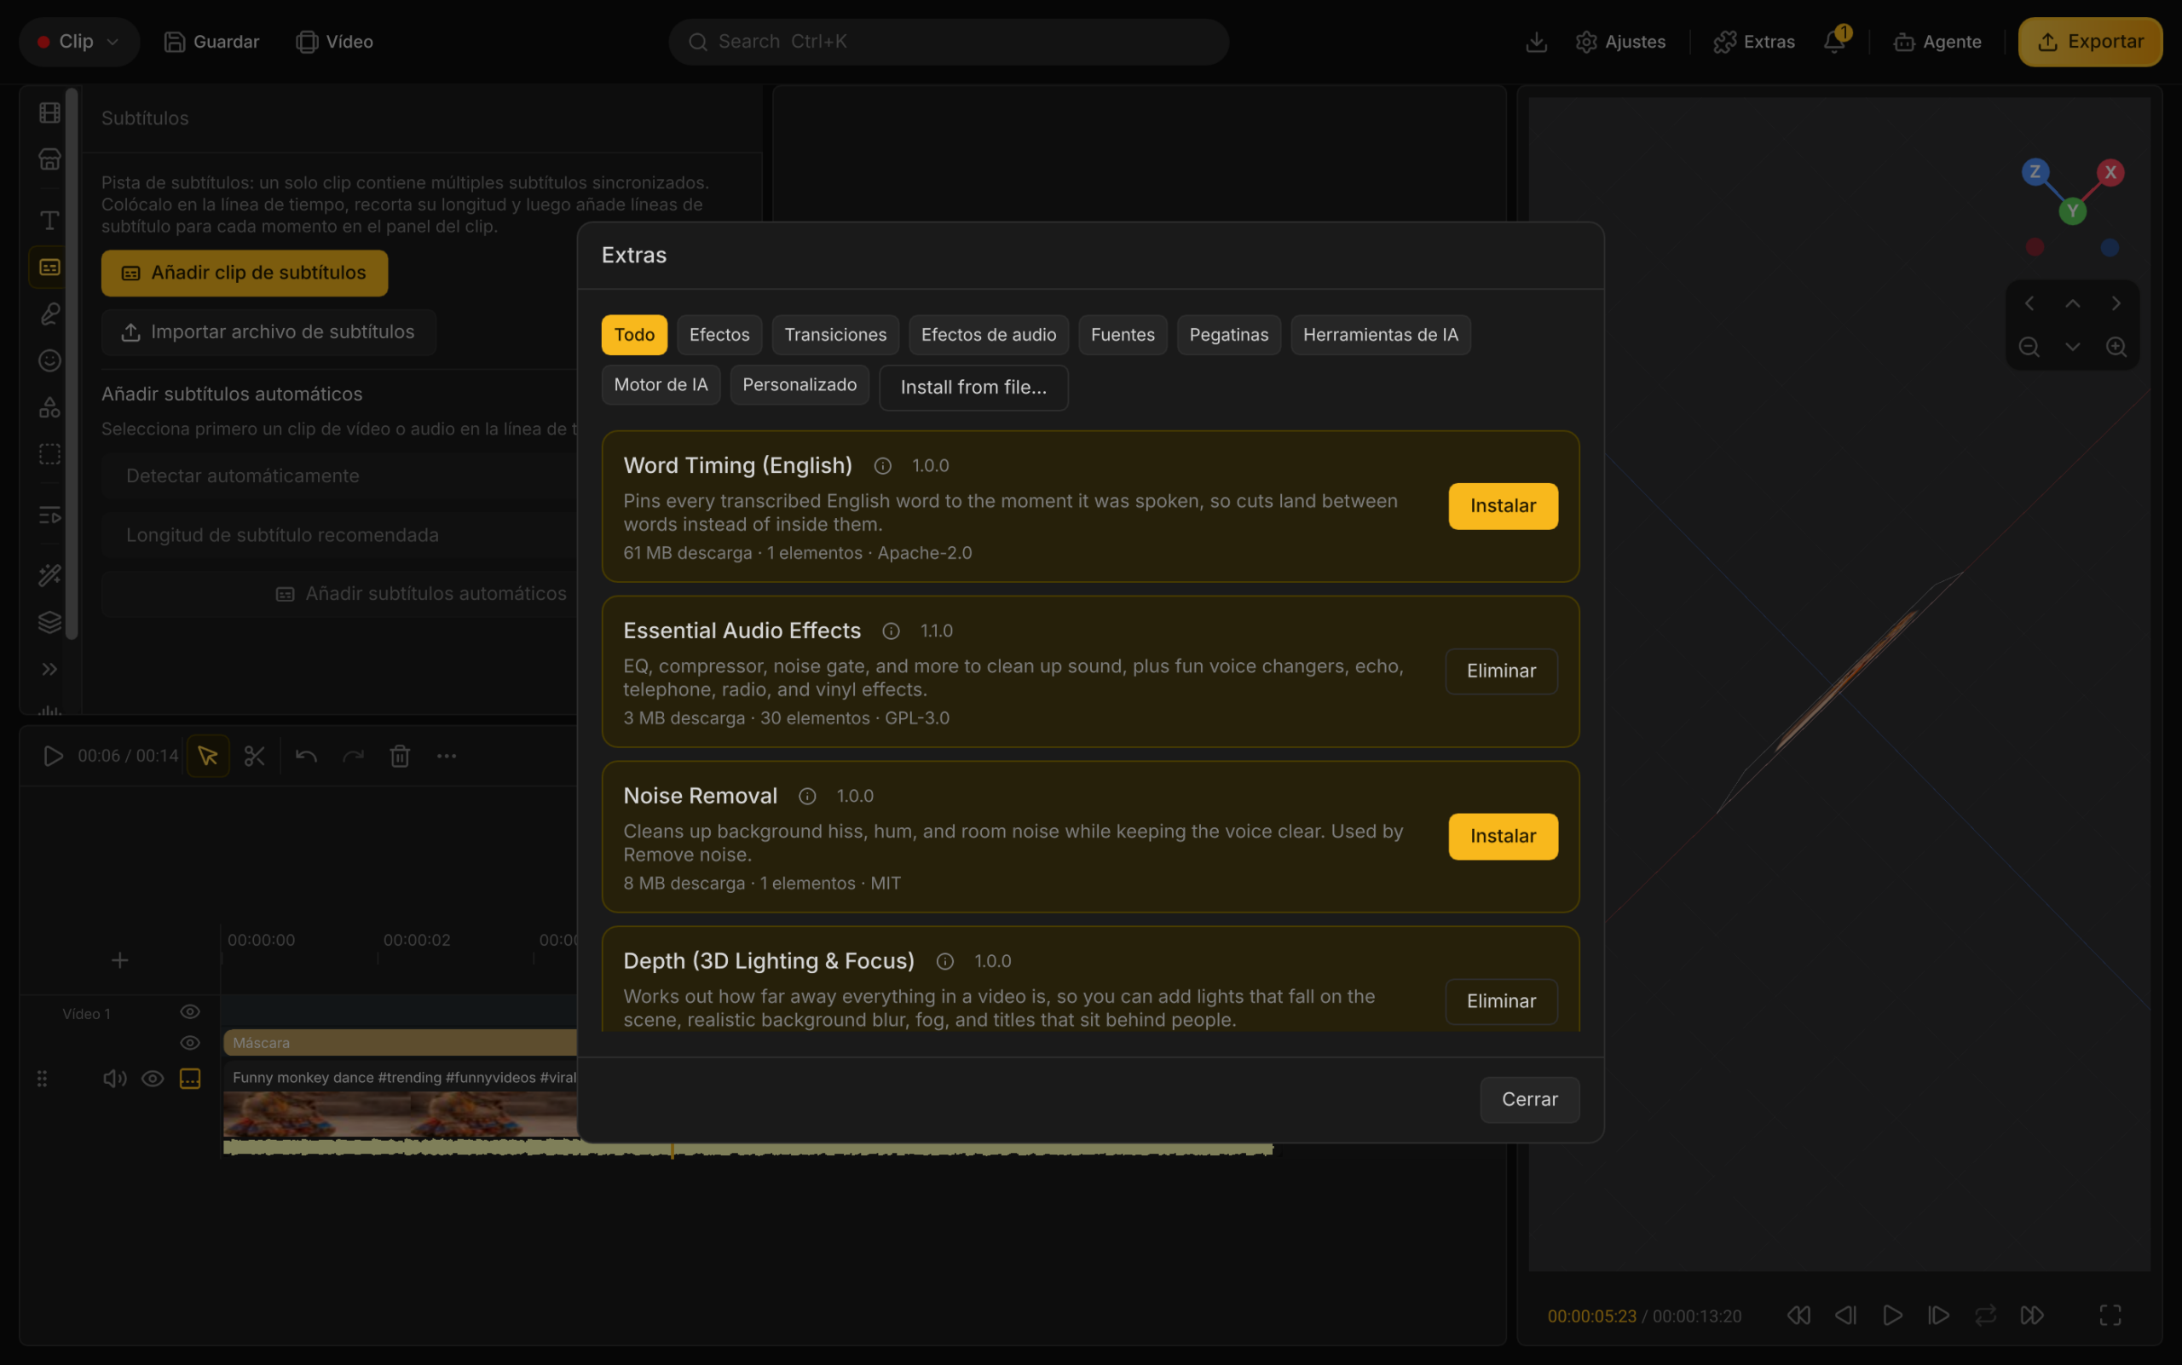Toggle the subtitles icon on the track
Viewport: 2182px width, 1365px height.
point(190,1078)
